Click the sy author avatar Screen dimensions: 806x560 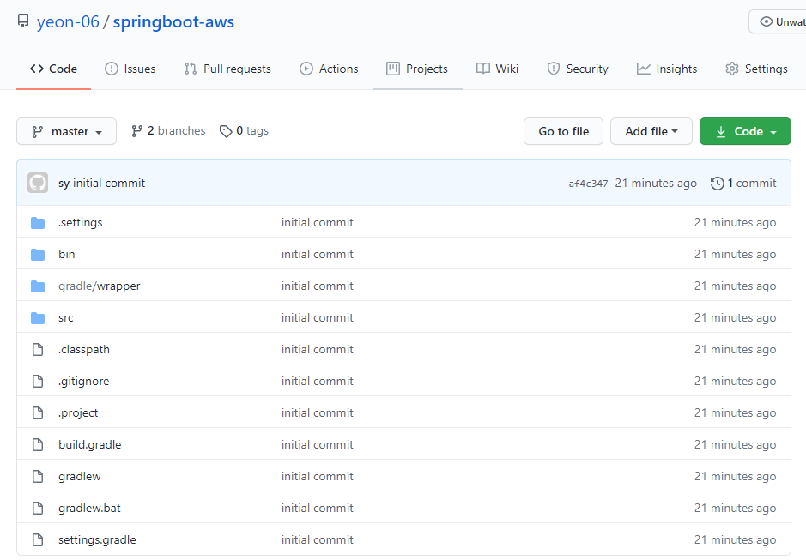click(38, 183)
